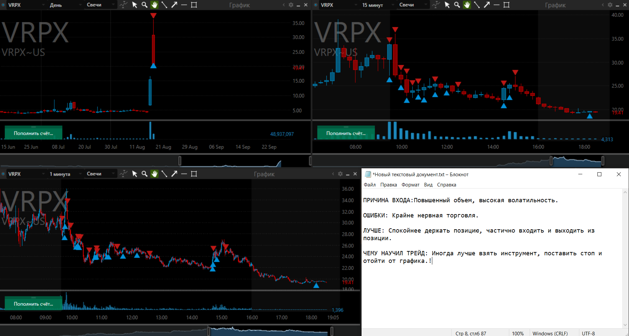Open settings gear of the 1-minute chart
Viewport: 629px width, 336px height.
click(340, 174)
